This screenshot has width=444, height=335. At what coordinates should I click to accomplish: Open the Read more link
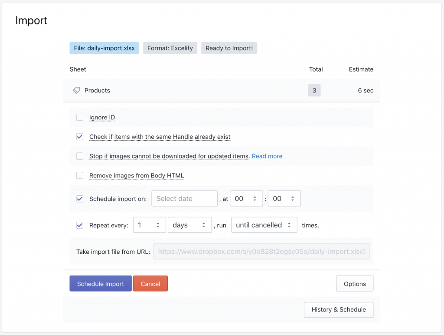pos(267,156)
